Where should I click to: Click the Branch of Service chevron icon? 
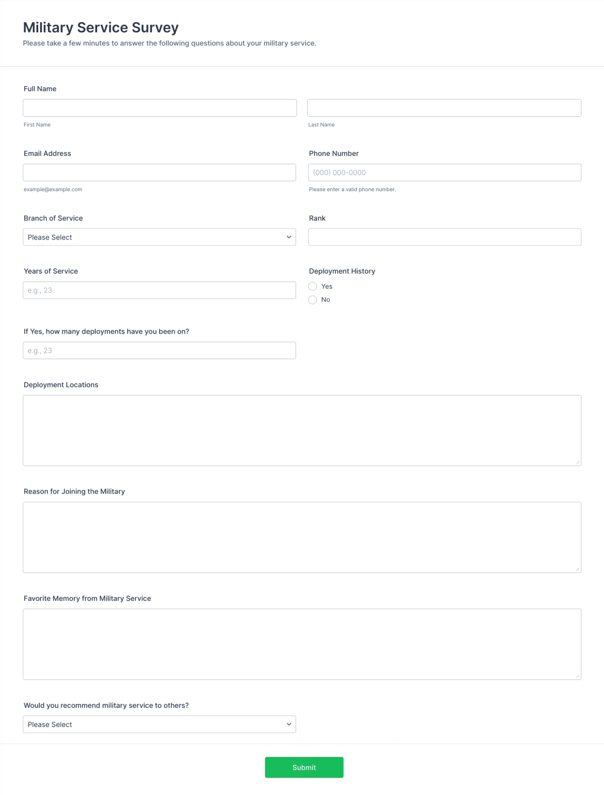click(288, 236)
